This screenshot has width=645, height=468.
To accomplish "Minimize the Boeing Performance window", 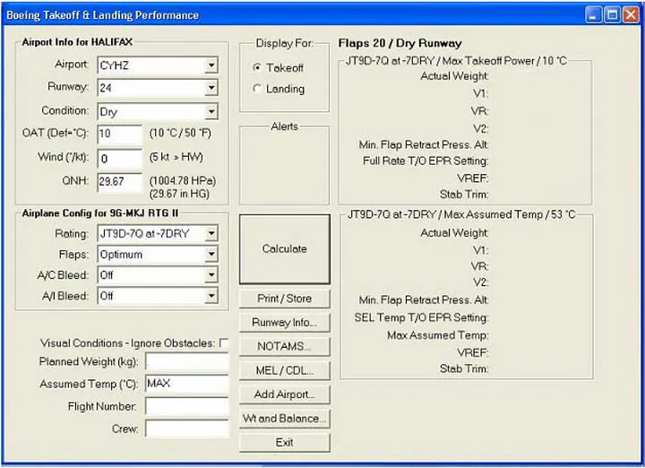I will point(593,15).
